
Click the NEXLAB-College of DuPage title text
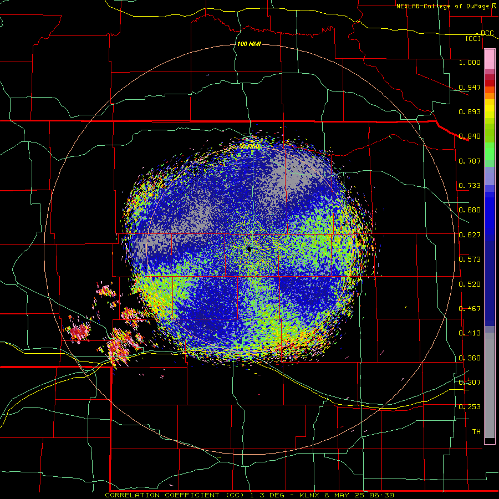[442, 6]
